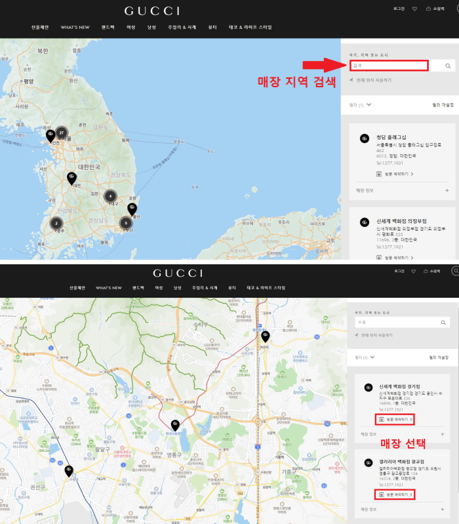Select the 청담 플래그십 store name
The image size is (459, 524).
(x=391, y=137)
